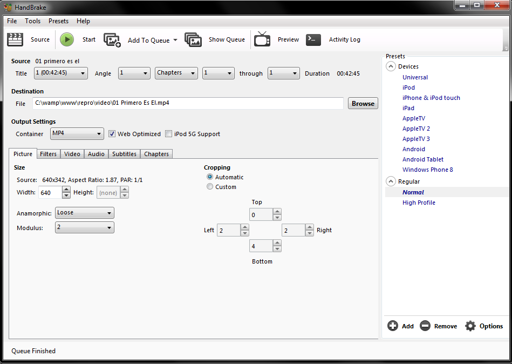512x364 pixels.
Task: Click the Browse button
Action: pyautogui.click(x=363, y=103)
